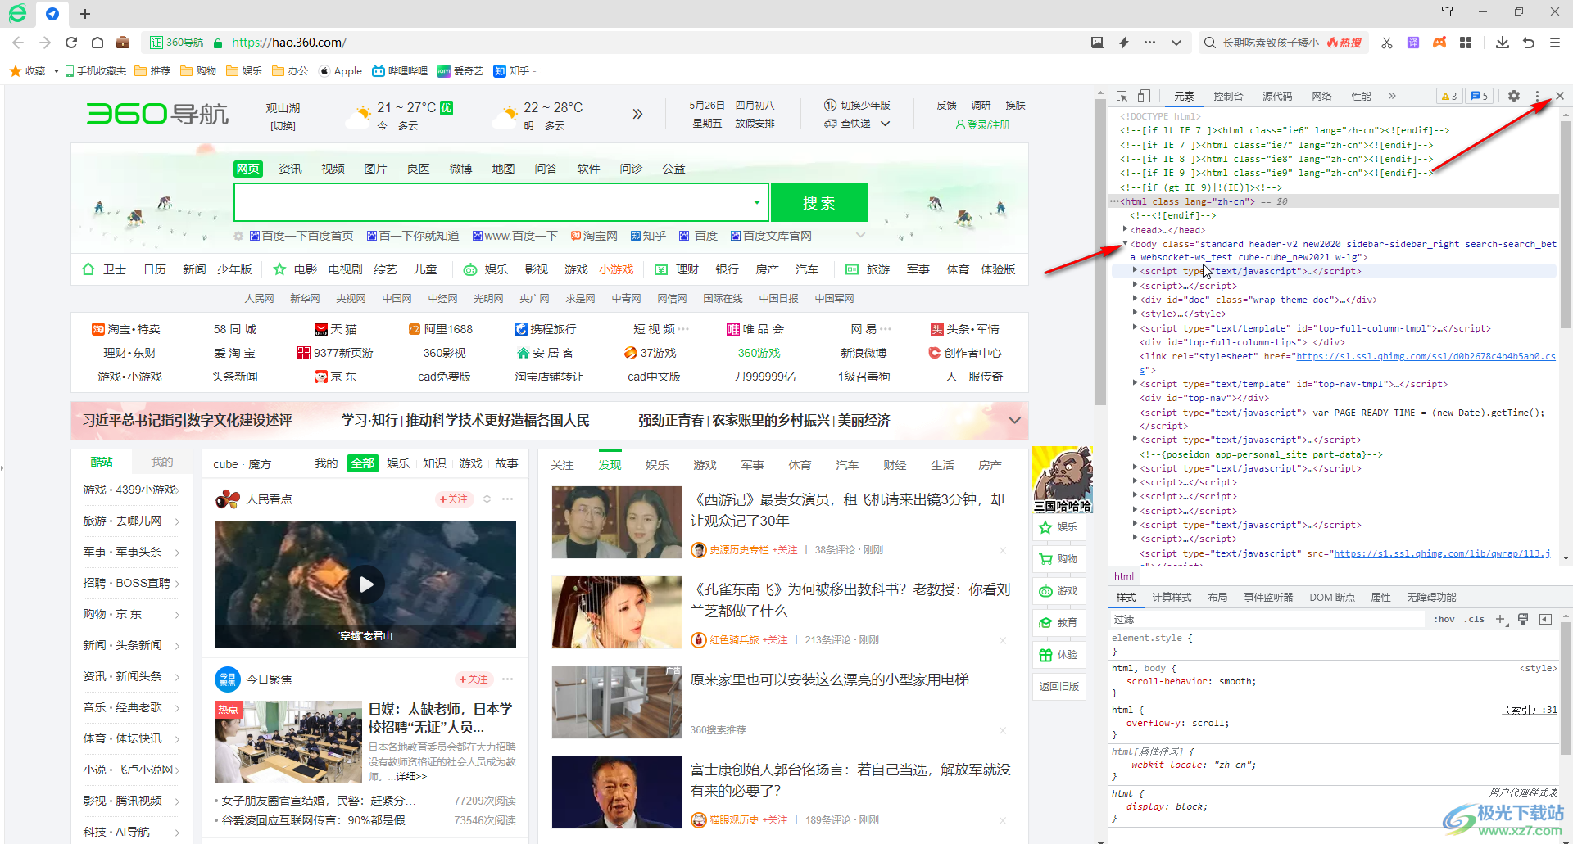
Task: Click the 登录/注册 link
Action: tap(982, 124)
